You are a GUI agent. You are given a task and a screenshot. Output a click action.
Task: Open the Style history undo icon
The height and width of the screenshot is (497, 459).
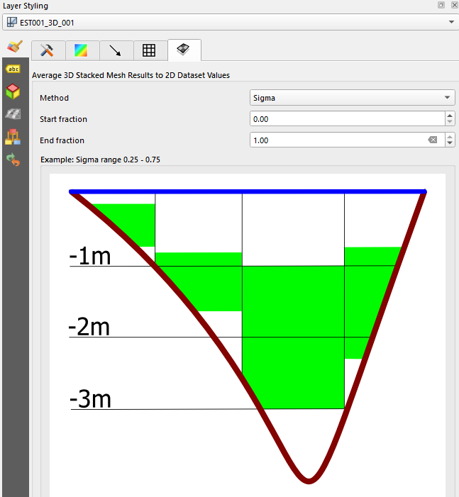[x=13, y=160]
